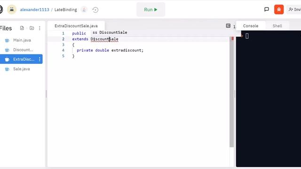Select the ExtraDiscountSale.java editor tab
Viewport: 301px width, 169px height.
point(76,26)
